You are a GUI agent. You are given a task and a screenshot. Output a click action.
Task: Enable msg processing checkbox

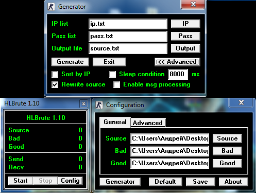[x=116, y=84]
